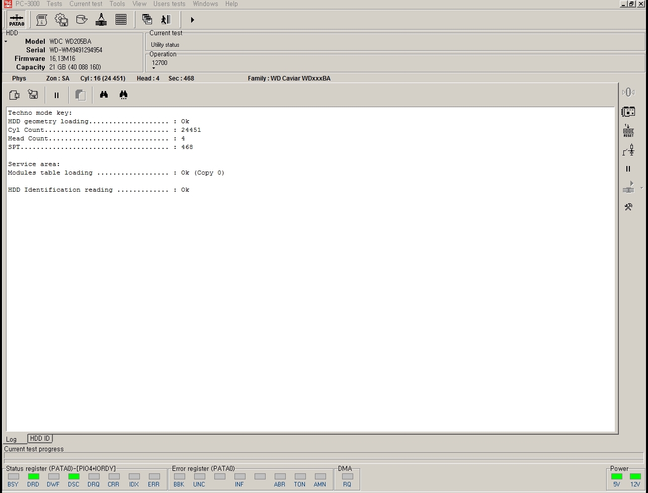Click the greyed zero with arrows icon

[x=628, y=92]
